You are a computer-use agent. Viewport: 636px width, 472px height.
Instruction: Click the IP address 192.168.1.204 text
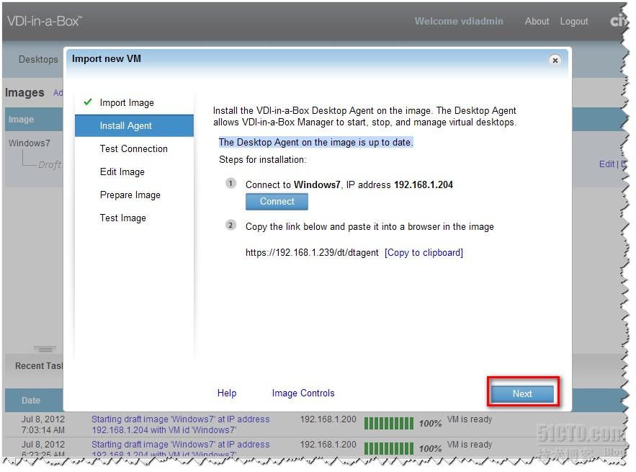click(424, 184)
